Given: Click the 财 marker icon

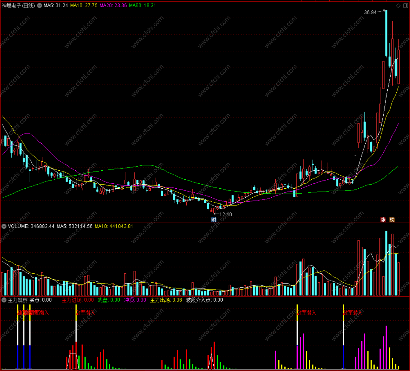Looking at the screenshot, I should point(214,220).
